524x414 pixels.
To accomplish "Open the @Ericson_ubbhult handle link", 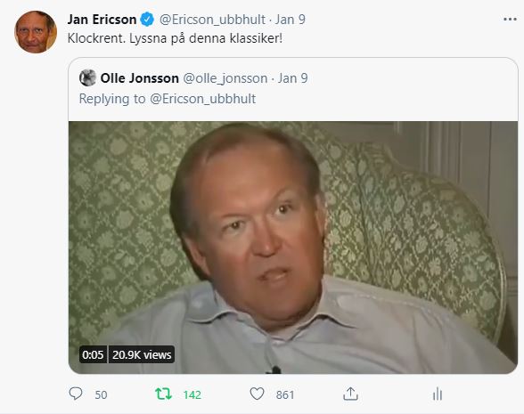I will coord(212,20).
